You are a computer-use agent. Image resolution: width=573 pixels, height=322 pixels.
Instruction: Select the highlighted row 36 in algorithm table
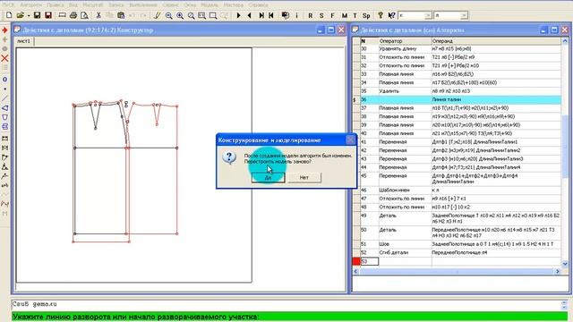tap(460, 99)
